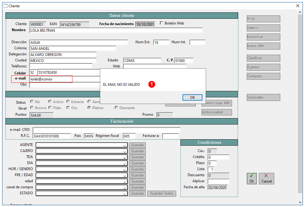This screenshot has width=305, height=207.
Task: Click the Nombre field with LOLA BELTRAN
Action: coord(116,31)
